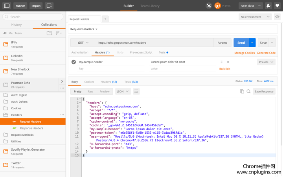Open the request Tests tab
The image size is (283, 177).
pos(164,52)
